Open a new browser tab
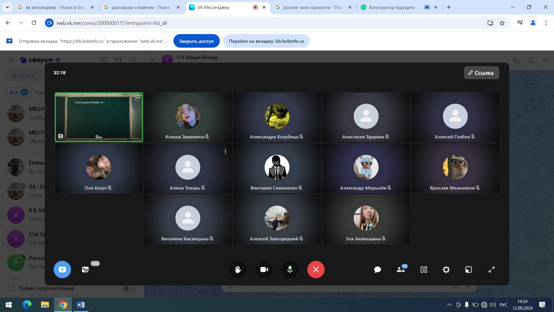The height and width of the screenshot is (312, 554). pyautogui.click(x=449, y=7)
